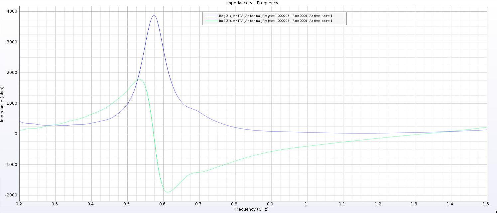The width and height of the screenshot is (497, 213).
Task: Click the 0 tick label on impedance axis
Action: click(x=16, y=134)
